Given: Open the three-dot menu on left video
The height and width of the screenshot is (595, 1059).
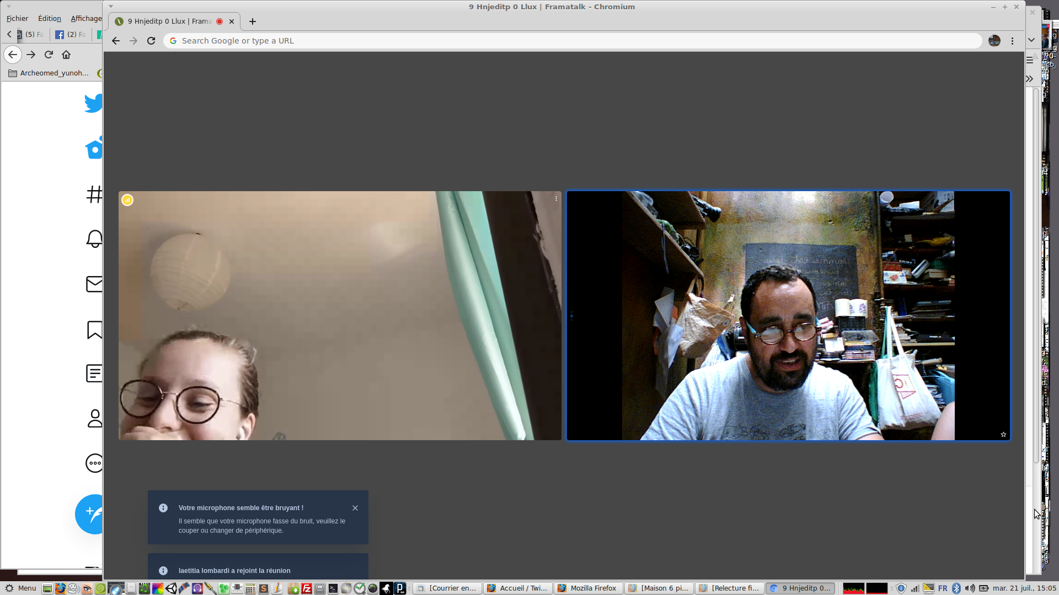Looking at the screenshot, I should (556, 199).
